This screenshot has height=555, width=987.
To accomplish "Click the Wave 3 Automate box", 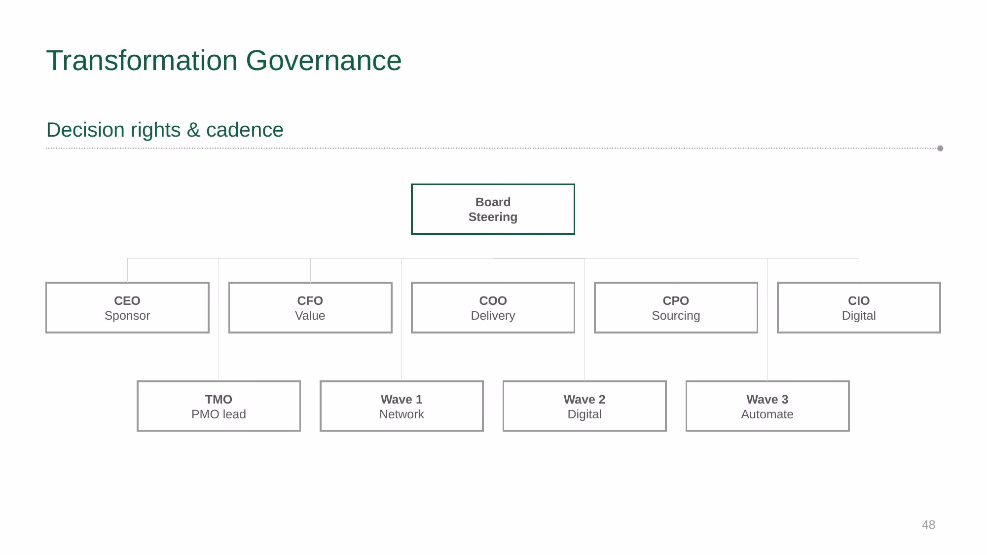I will 768,406.
